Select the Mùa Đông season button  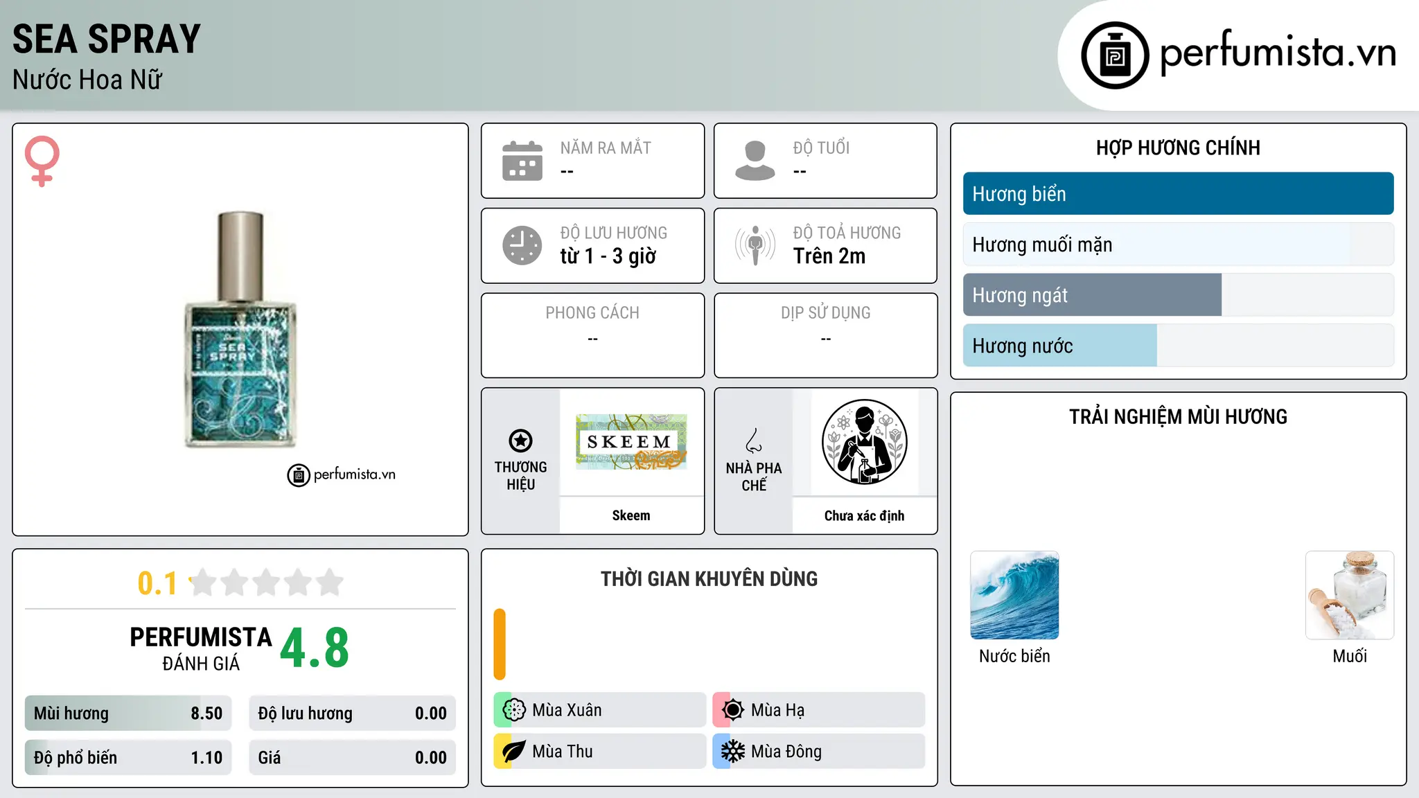[x=818, y=752]
